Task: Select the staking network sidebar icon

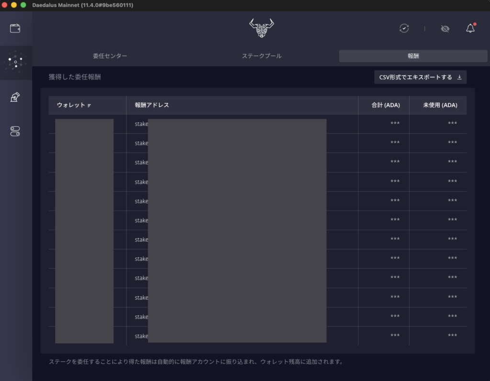Action: (x=15, y=62)
